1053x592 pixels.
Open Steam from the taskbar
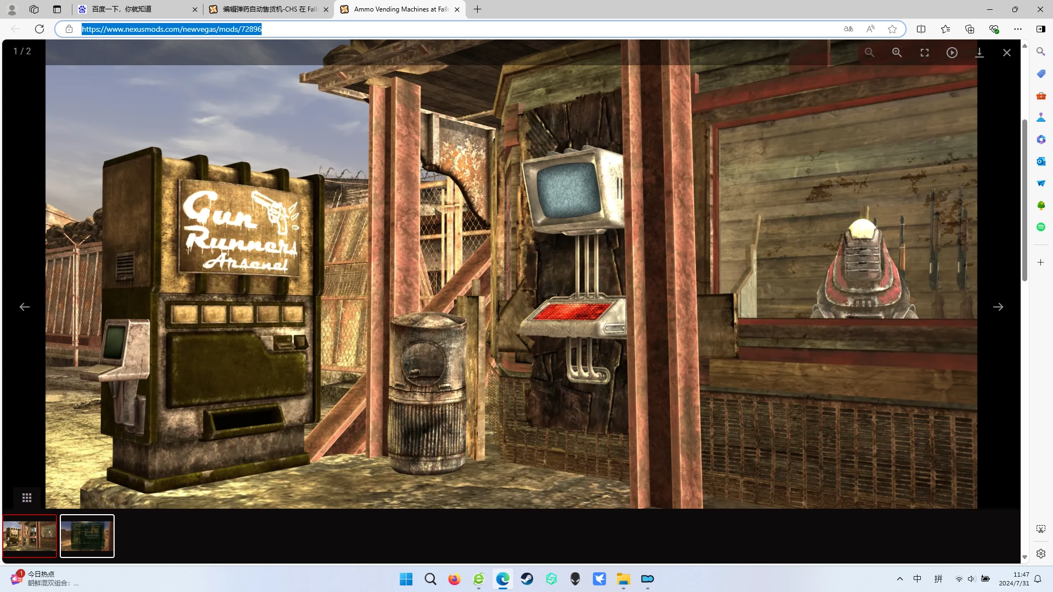click(x=527, y=579)
